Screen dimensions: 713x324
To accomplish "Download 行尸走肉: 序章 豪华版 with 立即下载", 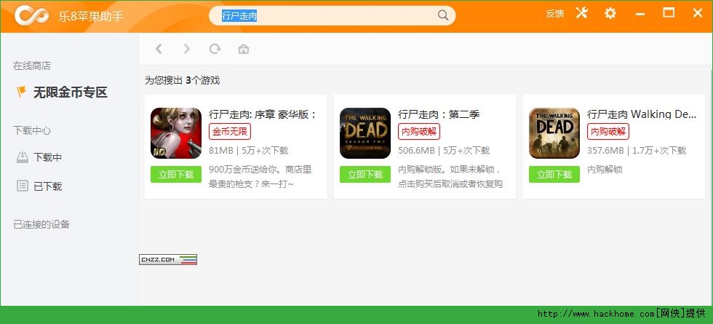I will (x=176, y=175).
